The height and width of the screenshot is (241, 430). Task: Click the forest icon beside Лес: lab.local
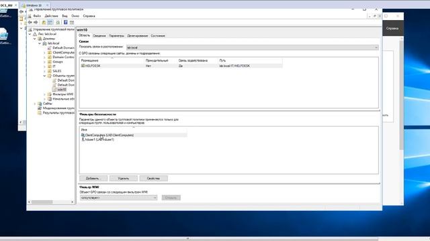[35, 34]
